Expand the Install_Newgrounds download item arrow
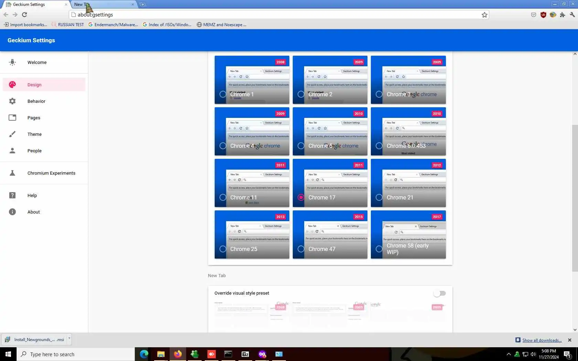 click(x=69, y=338)
